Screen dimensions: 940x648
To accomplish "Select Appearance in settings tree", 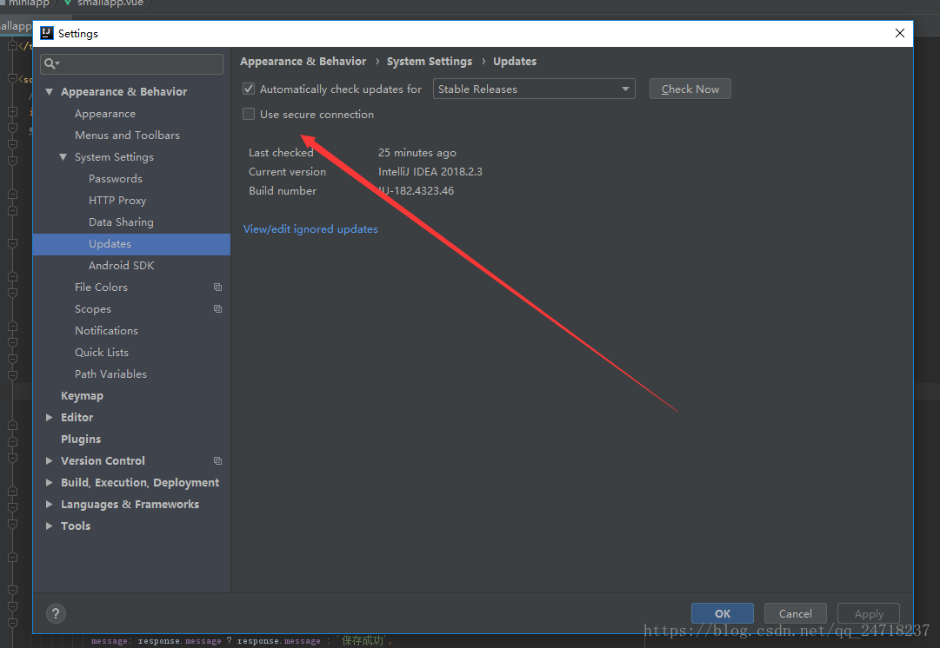I will coord(105,114).
